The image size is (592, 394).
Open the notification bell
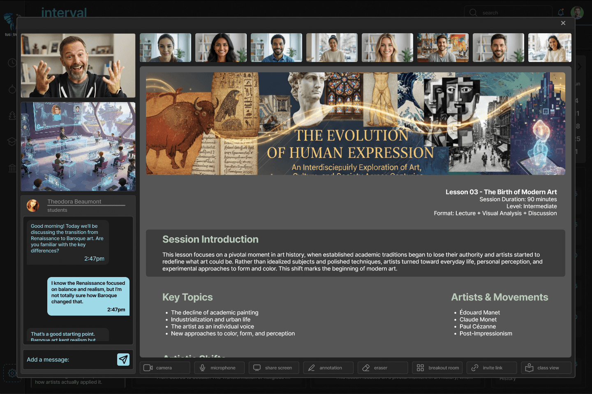[x=561, y=12]
